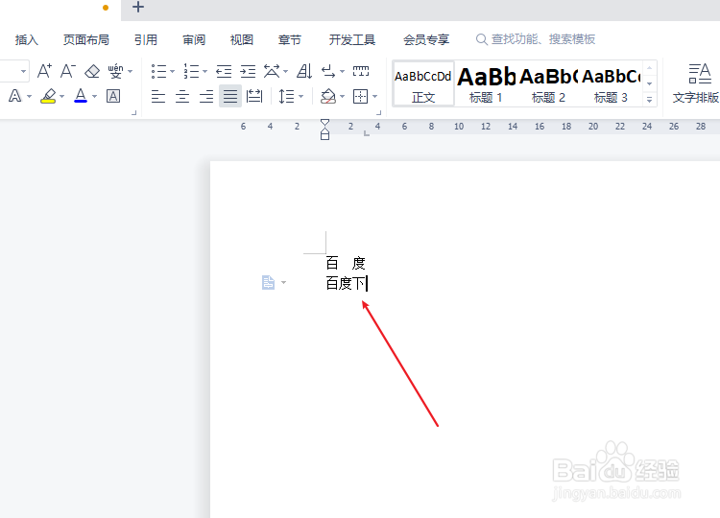The width and height of the screenshot is (720, 518).
Task: Open the 审阅 tab
Action: [194, 40]
